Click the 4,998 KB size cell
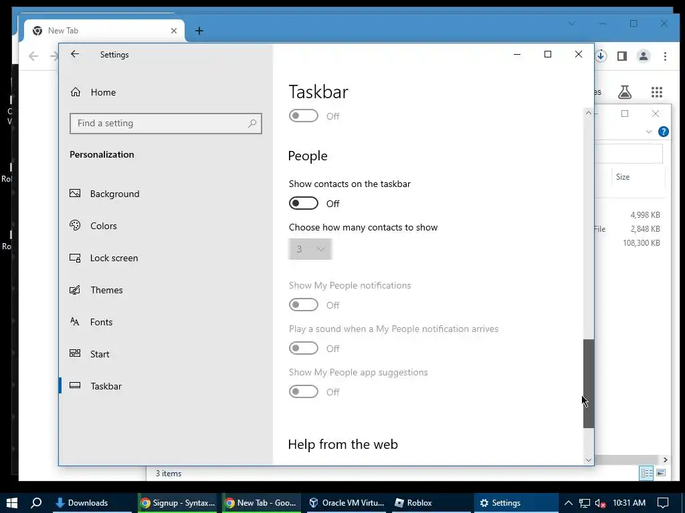 [645, 214]
